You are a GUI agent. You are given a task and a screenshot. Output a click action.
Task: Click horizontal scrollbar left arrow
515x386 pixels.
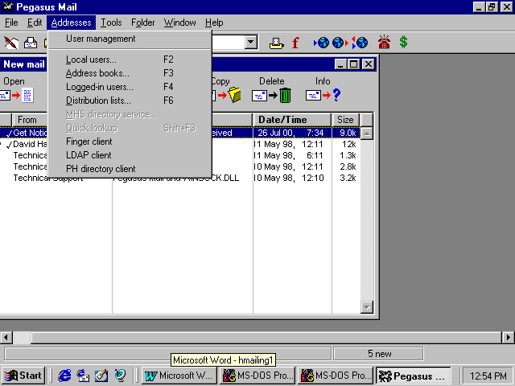(6, 338)
